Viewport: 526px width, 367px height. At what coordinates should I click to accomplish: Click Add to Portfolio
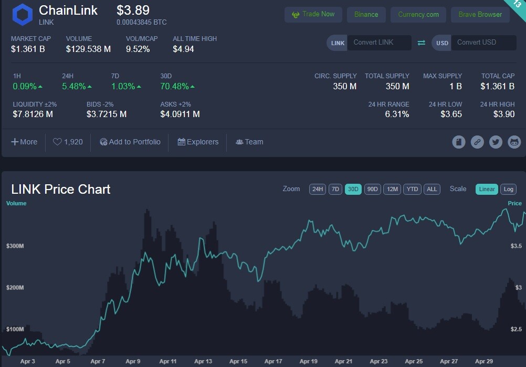coord(130,142)
